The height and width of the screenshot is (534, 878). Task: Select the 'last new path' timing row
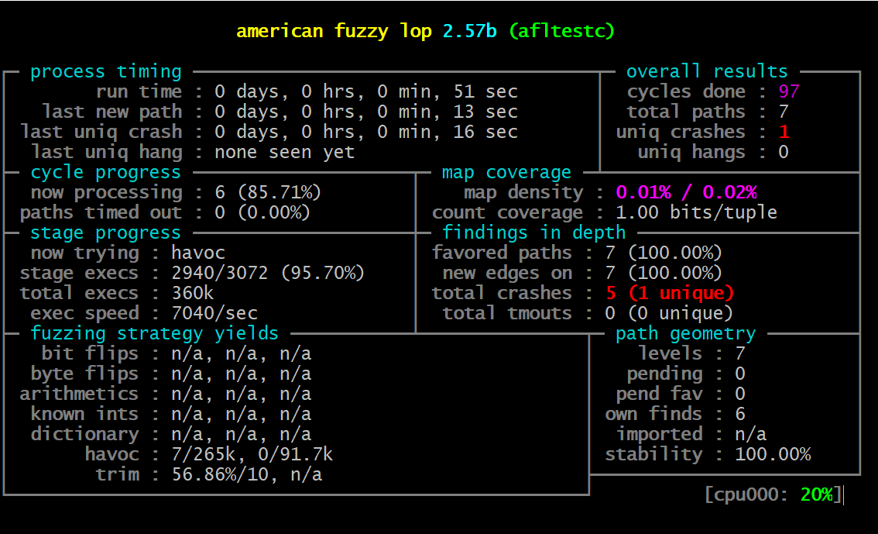[x=280, y=112]
